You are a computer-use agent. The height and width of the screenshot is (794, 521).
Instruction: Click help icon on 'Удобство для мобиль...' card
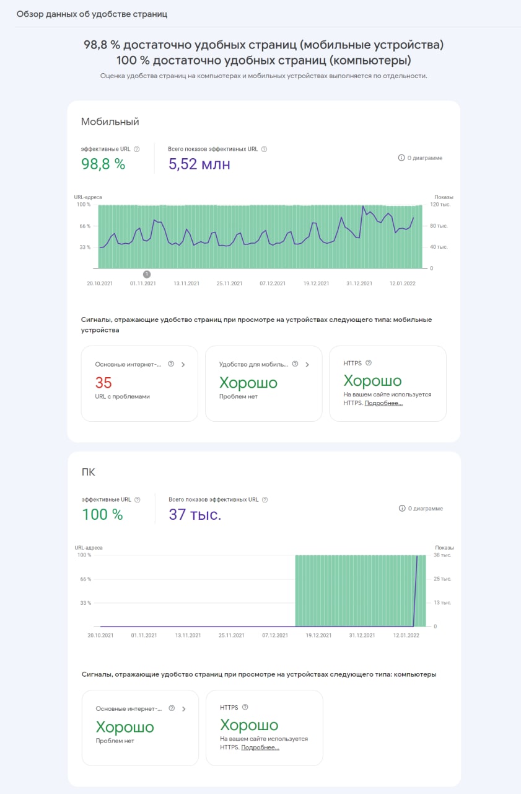(295, 364)
